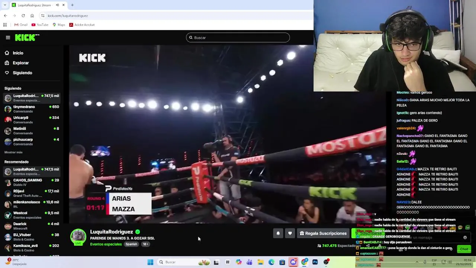
Task: Open Gmail bookmark
Action: [x=21, y=25]
